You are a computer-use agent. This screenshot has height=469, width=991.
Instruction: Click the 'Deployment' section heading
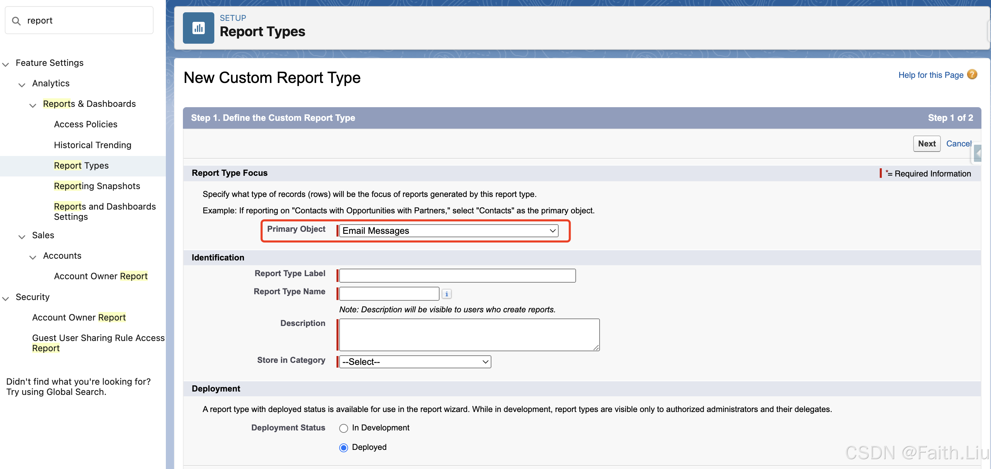pos(216,389)
